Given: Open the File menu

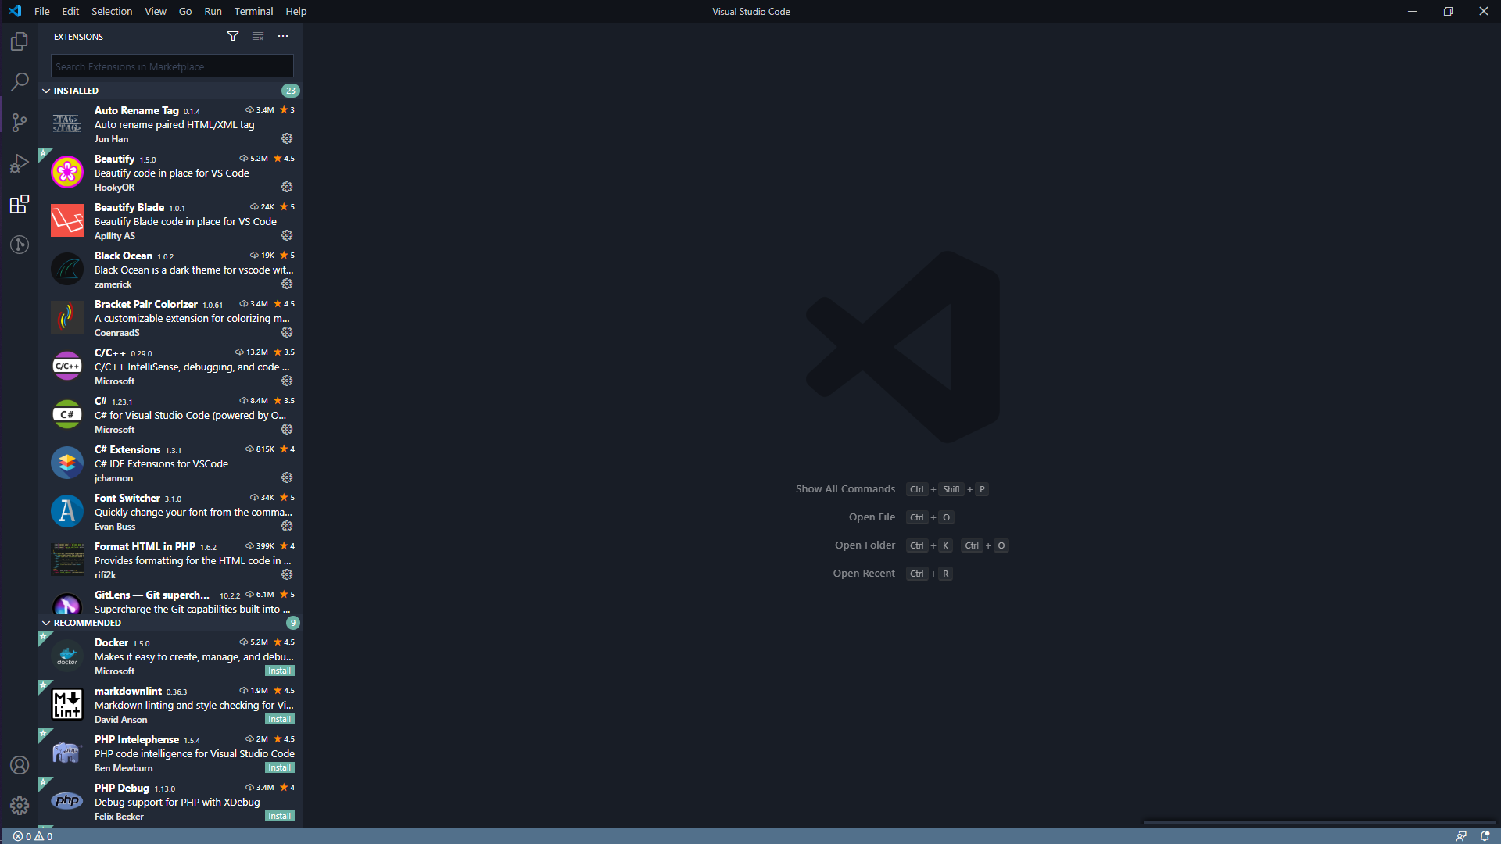Looking at the screenshot, I should pos(42,11).
